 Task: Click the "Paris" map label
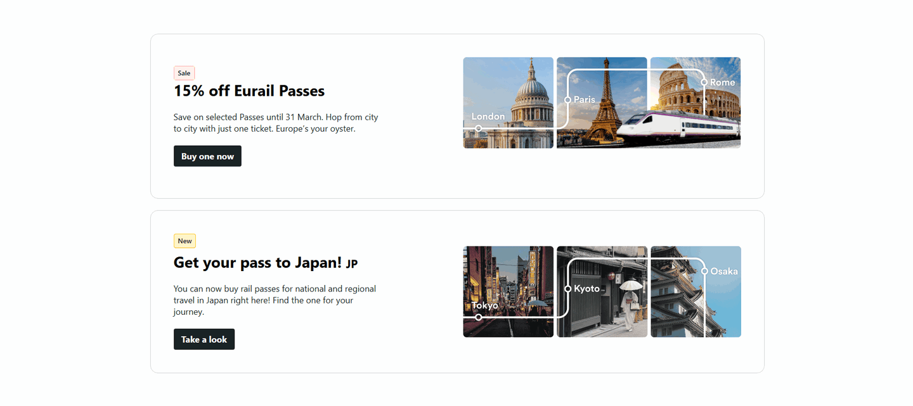point(585,99)
